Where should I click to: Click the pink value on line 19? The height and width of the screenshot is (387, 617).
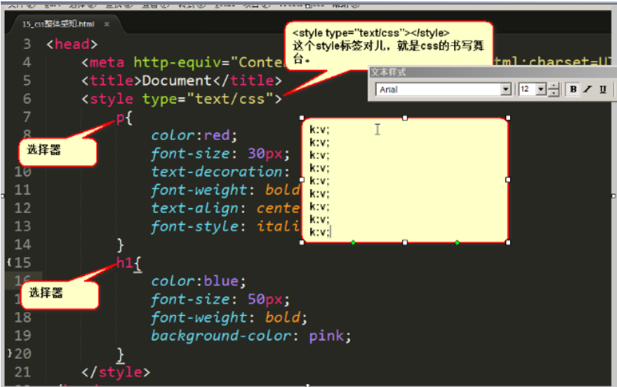(326, 336)
